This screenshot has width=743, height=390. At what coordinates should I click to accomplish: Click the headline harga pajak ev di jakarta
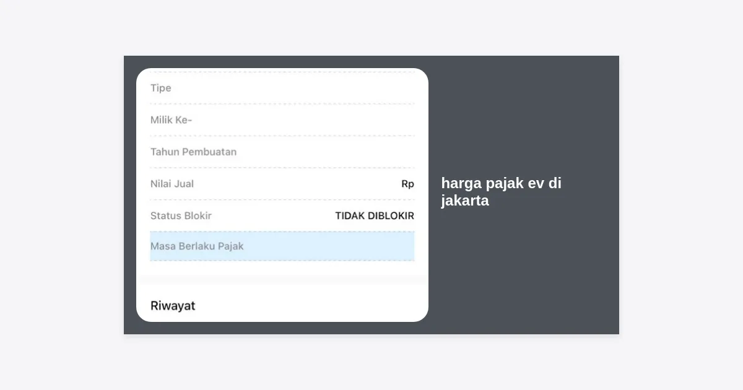click(502, 192)
